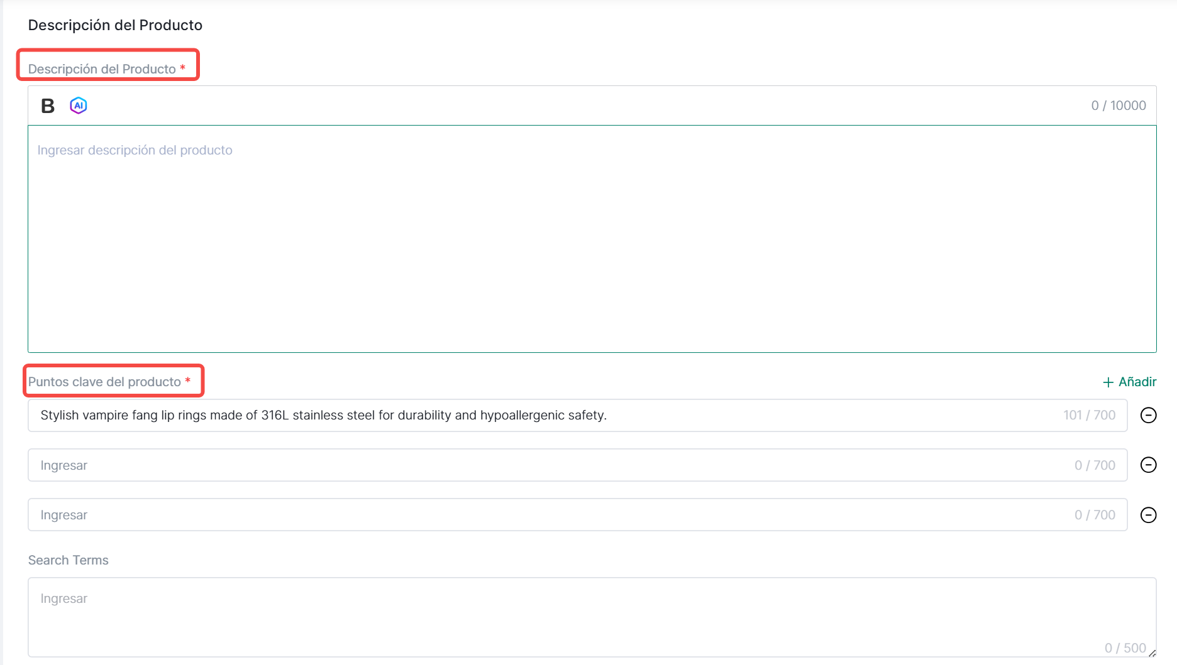Remove the vampire fang lip rings key point
This screenshot has height=665, width=1177.
1148,415
